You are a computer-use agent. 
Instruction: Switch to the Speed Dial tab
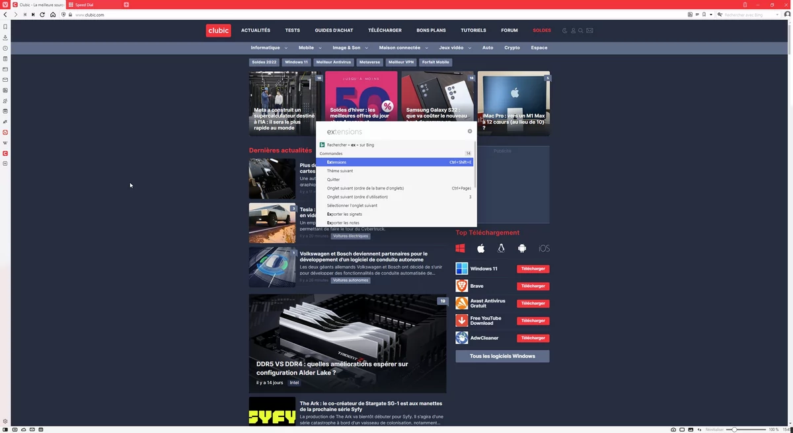coord(94,5)
